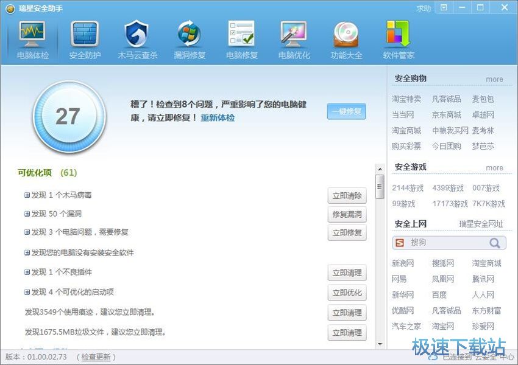The width and height of the screenshot is (518, 365).
Task: Open the 007游戏 link
Action: point(486,188)
